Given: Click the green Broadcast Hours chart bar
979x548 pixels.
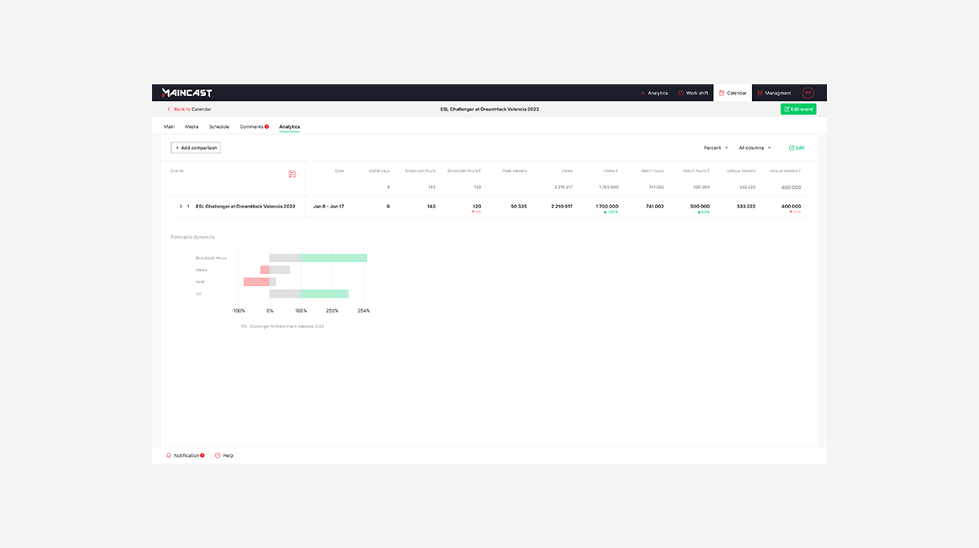Looking at the screenshot, I should (x=333, y=258).
